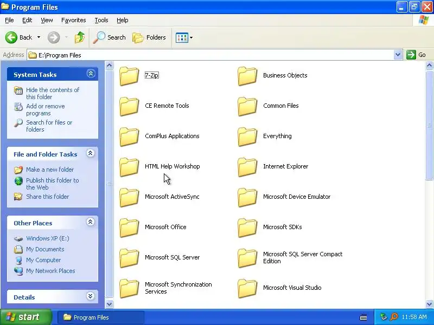Open the Back history dropdown arrow

pos(39,37)
